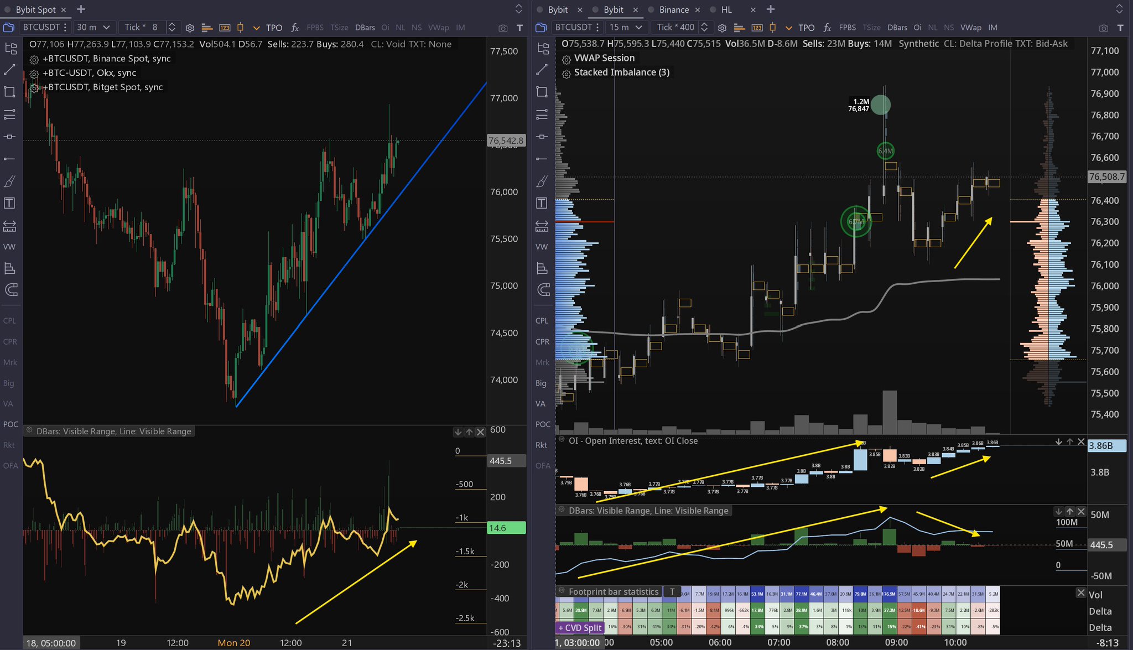Click the TPO button on left chart

tap(274, 28)
